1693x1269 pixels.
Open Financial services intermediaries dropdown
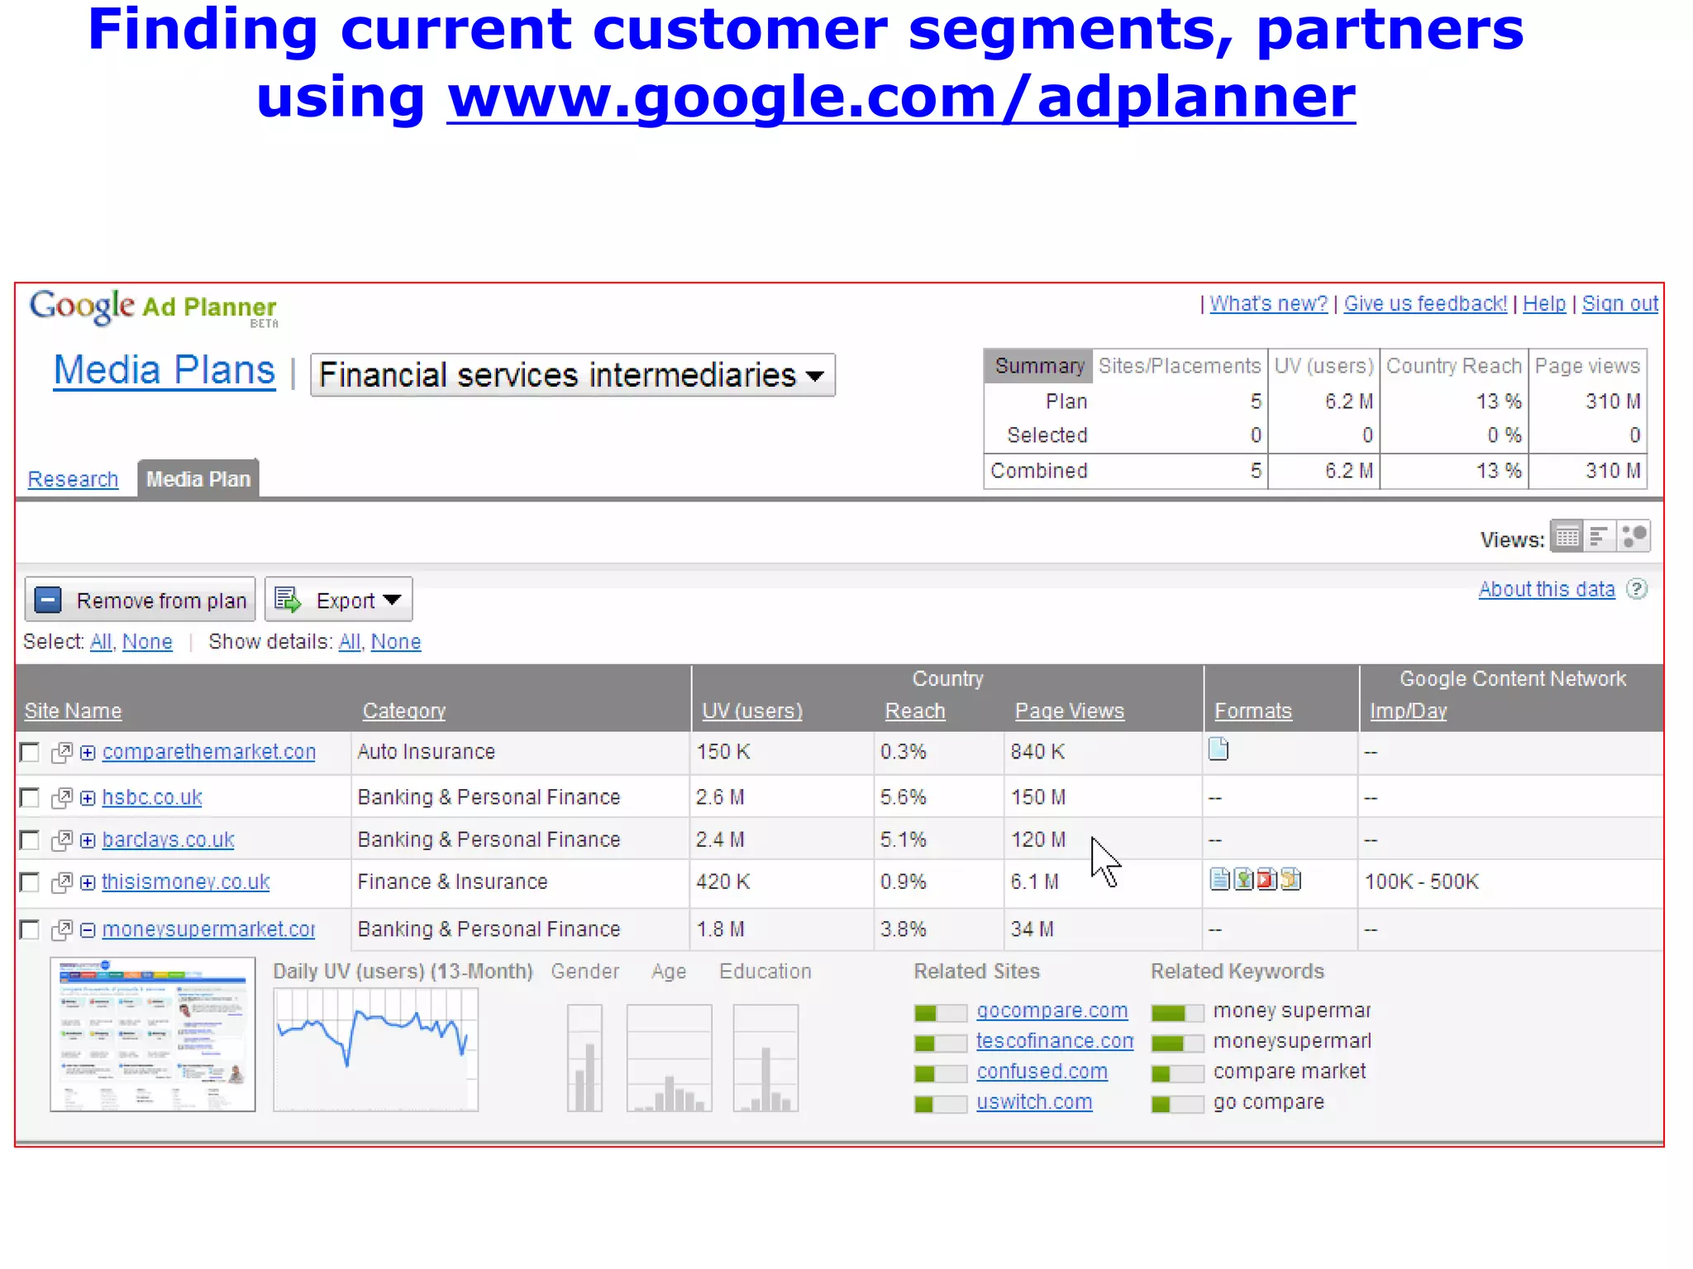(573, 375)
